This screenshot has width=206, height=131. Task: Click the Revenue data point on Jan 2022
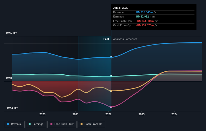(111, 57)
